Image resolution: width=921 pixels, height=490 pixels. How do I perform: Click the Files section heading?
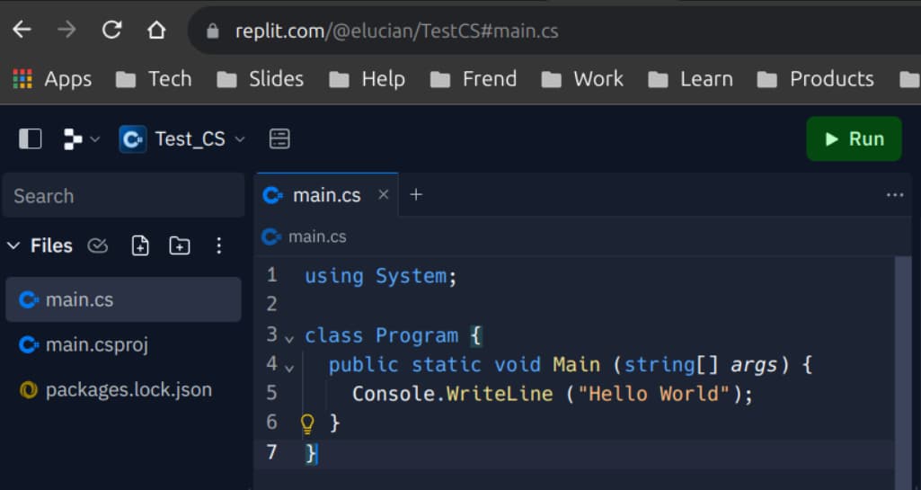[x=52, y=245]
